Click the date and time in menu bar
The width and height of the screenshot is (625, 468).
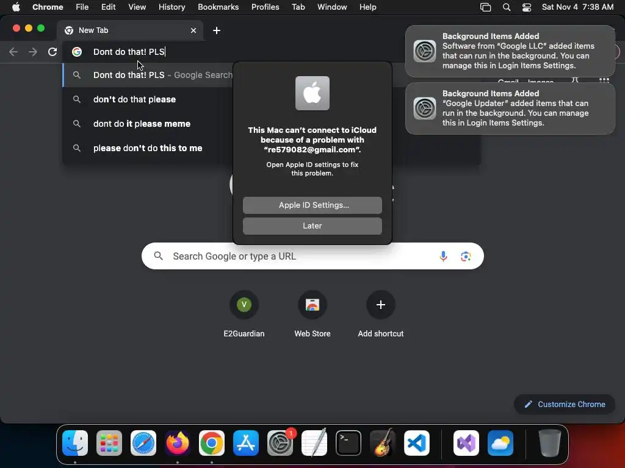pos(577,7)
